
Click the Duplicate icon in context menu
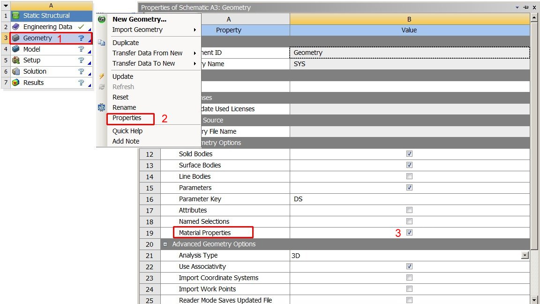click(x=102, y=43)
